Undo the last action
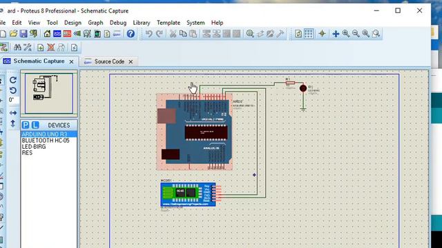Screen dimensions: 442x248 tap(149, 34)
